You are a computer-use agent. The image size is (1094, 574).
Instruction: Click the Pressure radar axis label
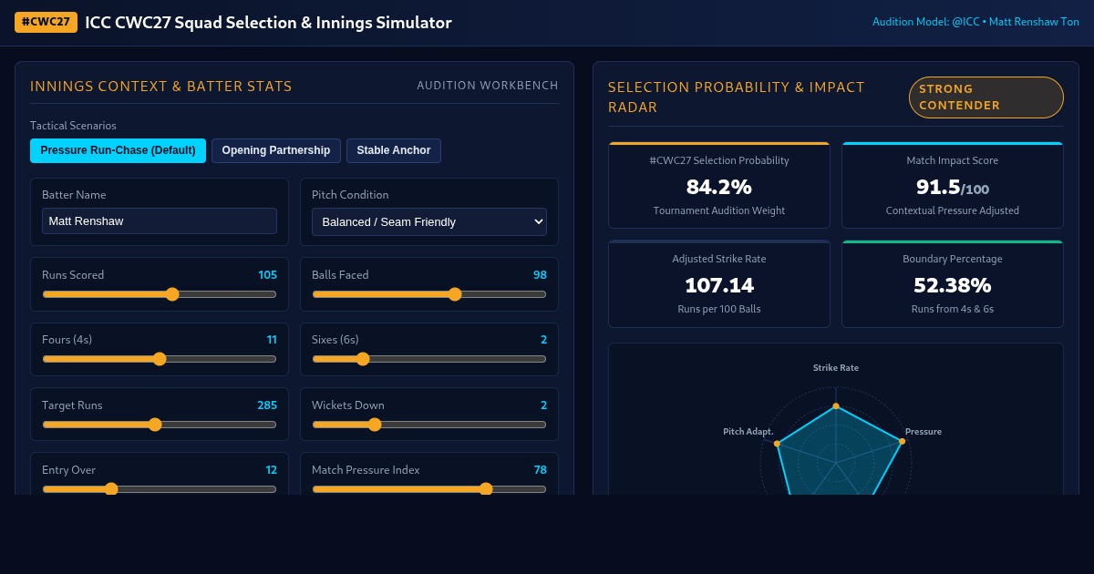click(x=924, y=432)
